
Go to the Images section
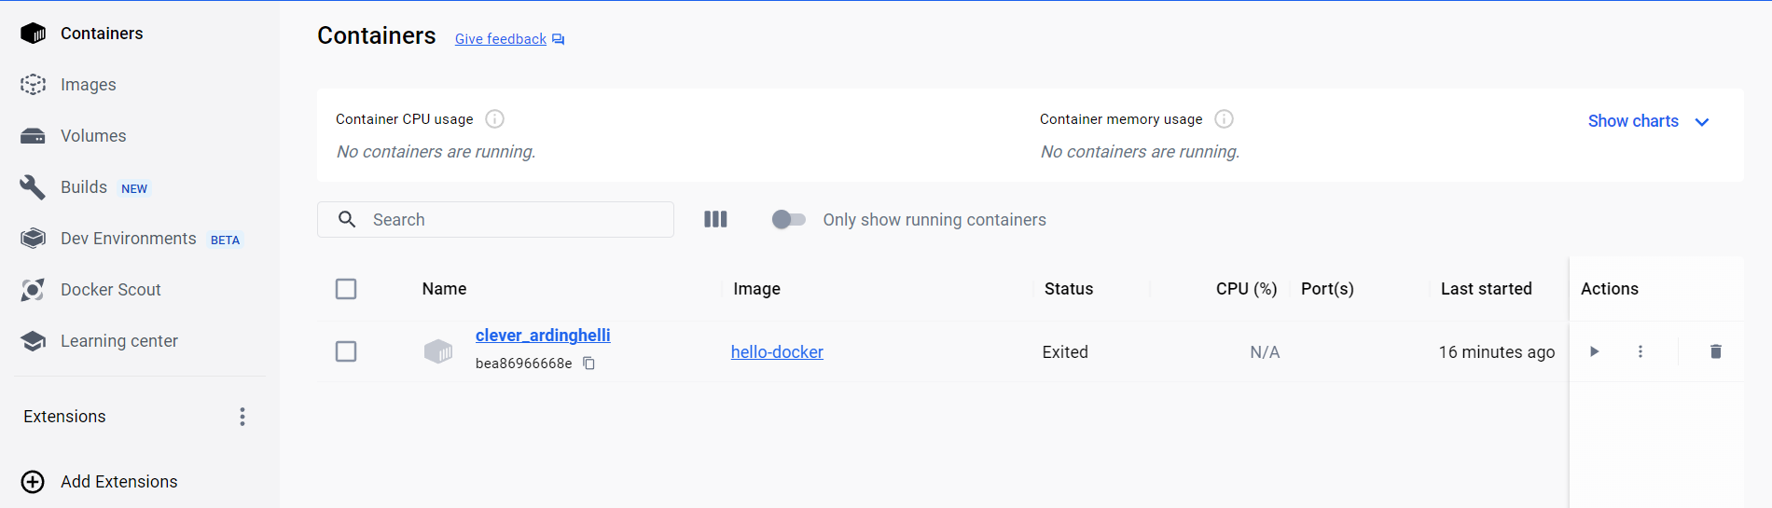(89, 85)
